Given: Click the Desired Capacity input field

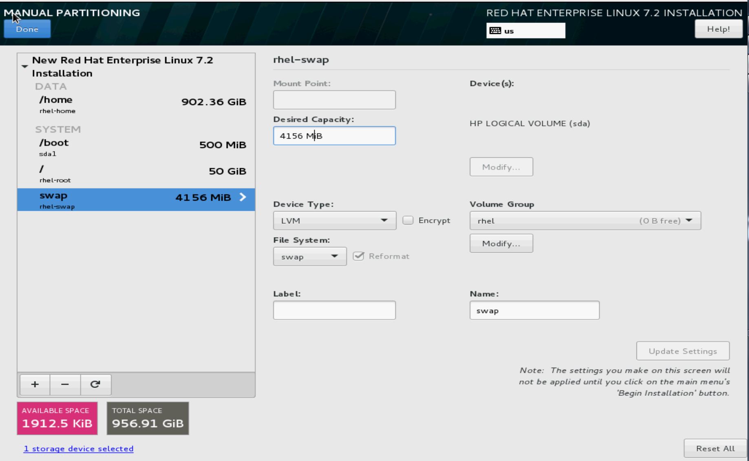Looking at the screenshot, I should point(334,136).
